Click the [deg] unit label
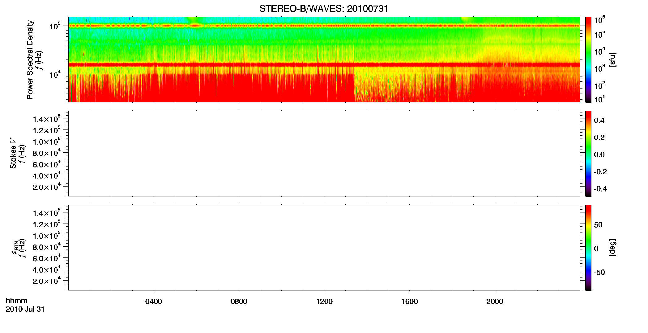Viewport: 648px width, 333px height. pos(612,248)
